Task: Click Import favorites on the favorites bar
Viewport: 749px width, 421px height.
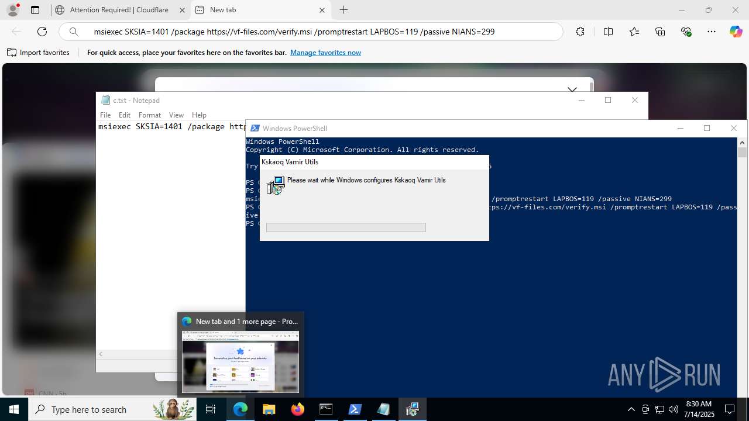Action: [x=38, y=53]
